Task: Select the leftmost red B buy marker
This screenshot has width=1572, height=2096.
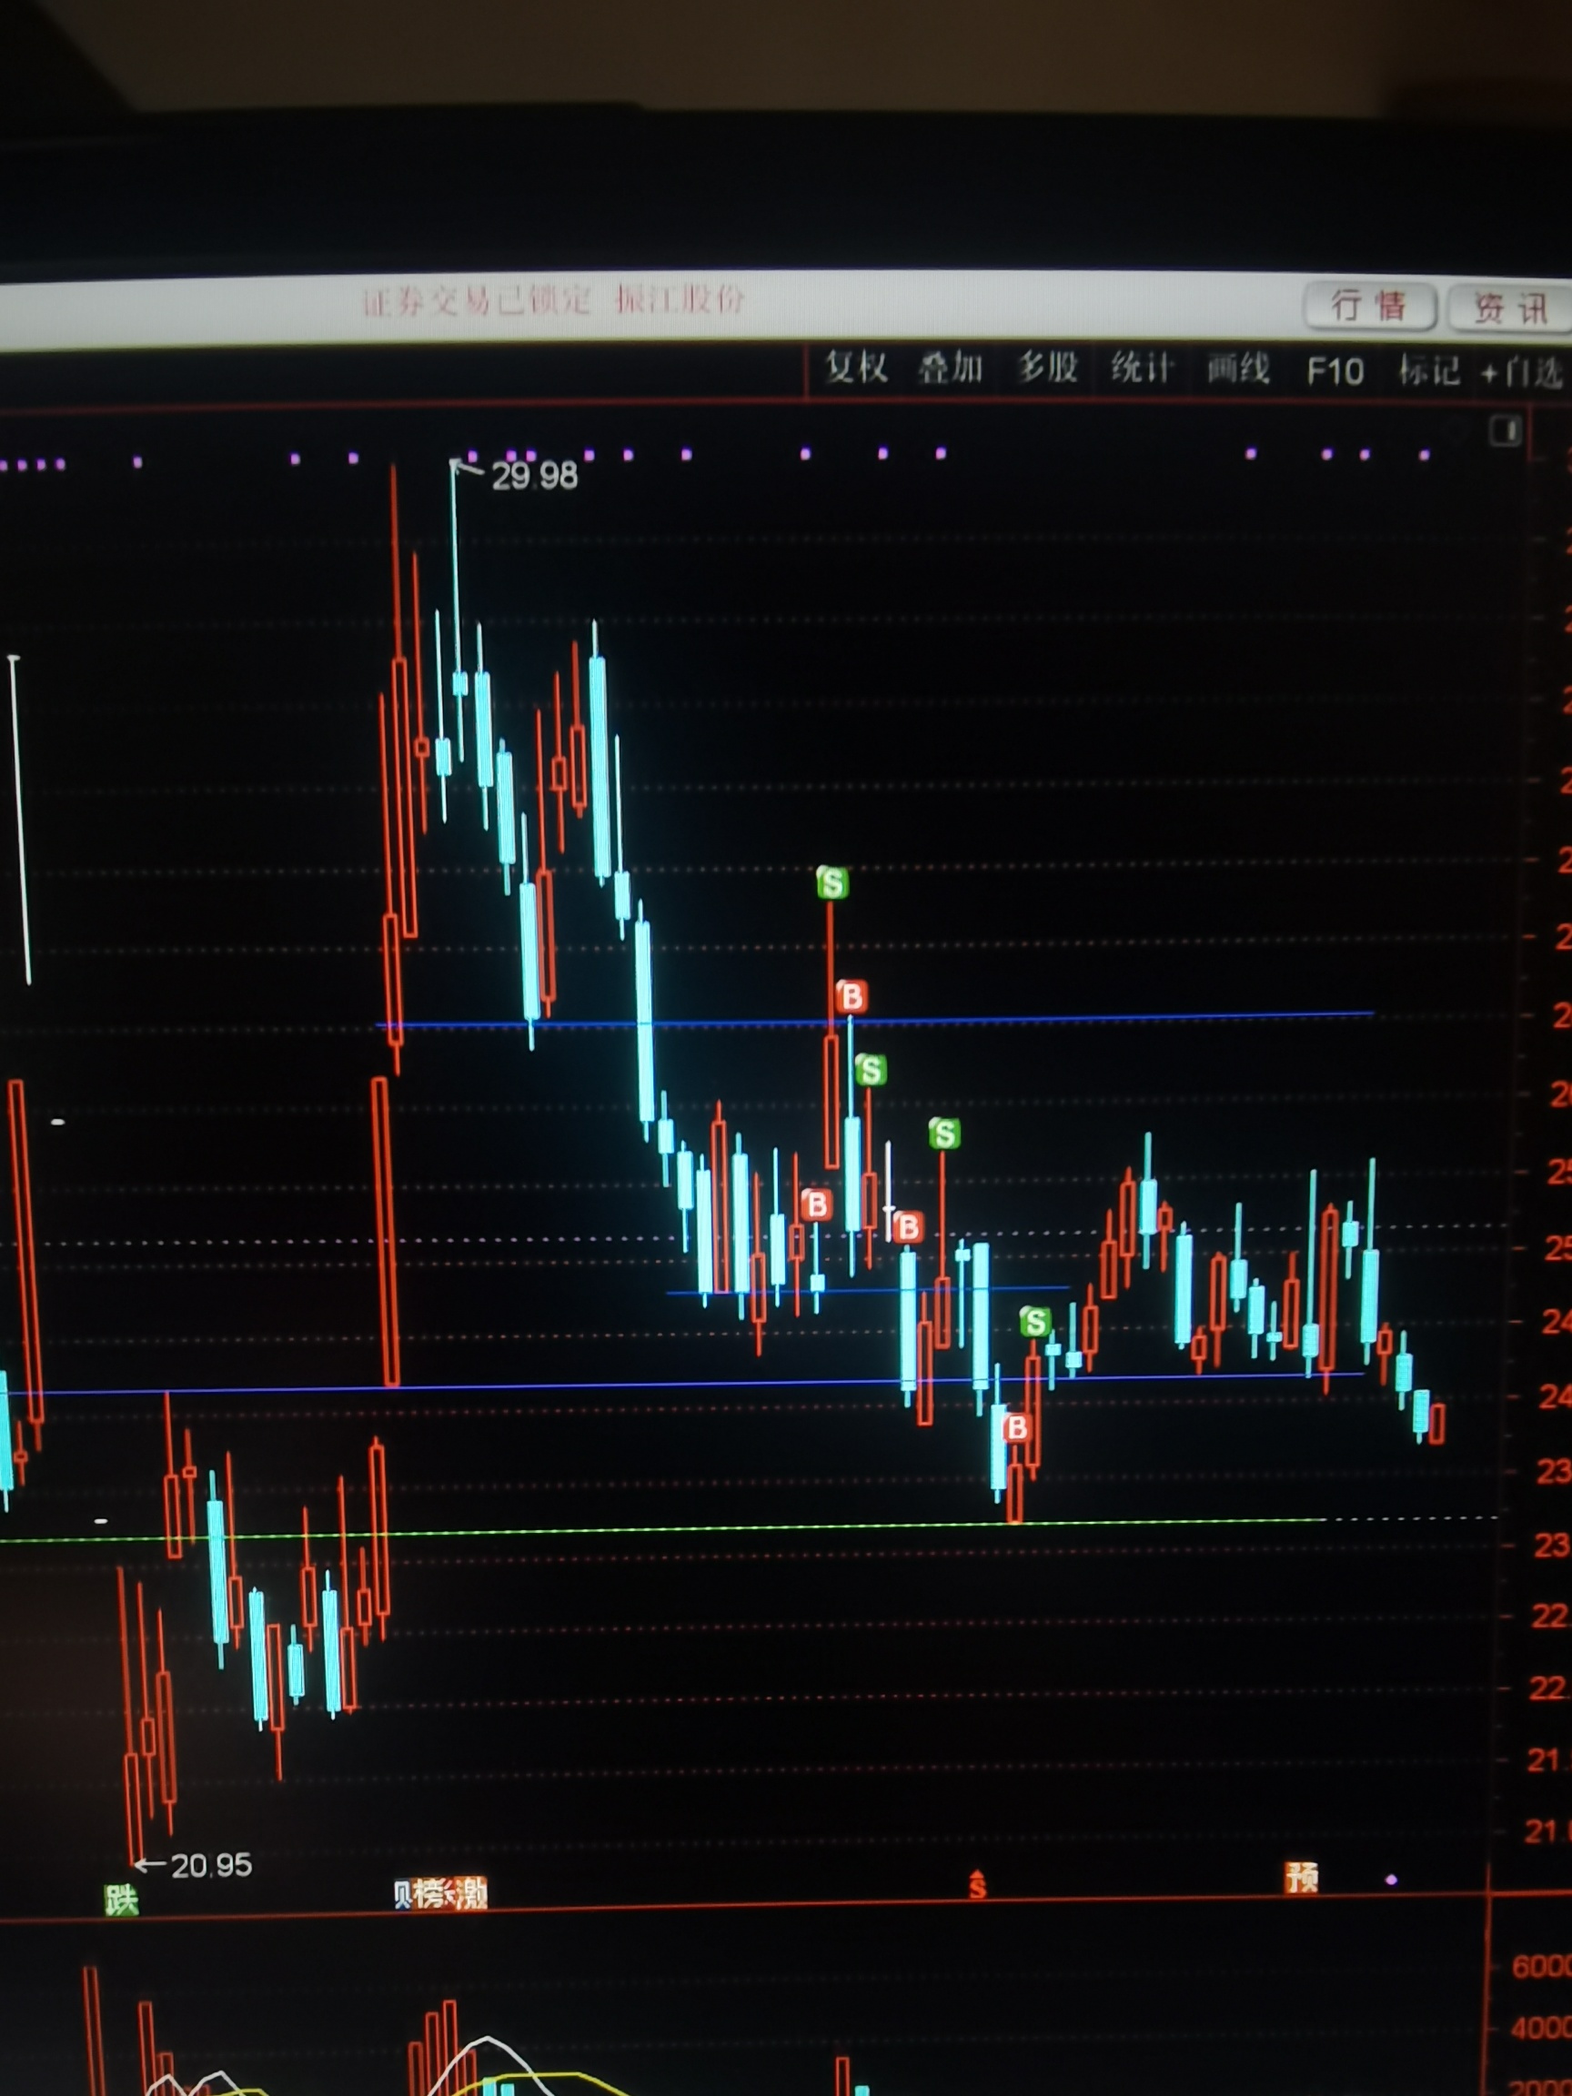Action: [x=816, y=1205]
